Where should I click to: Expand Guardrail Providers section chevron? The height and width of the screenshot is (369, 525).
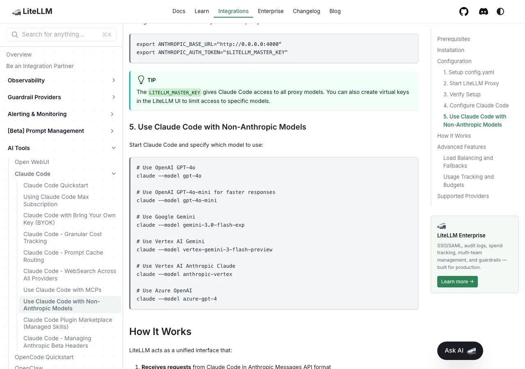click(114, 97)
